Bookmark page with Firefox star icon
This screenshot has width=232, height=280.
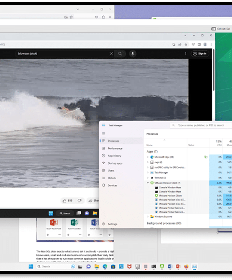tap(71, 17)
